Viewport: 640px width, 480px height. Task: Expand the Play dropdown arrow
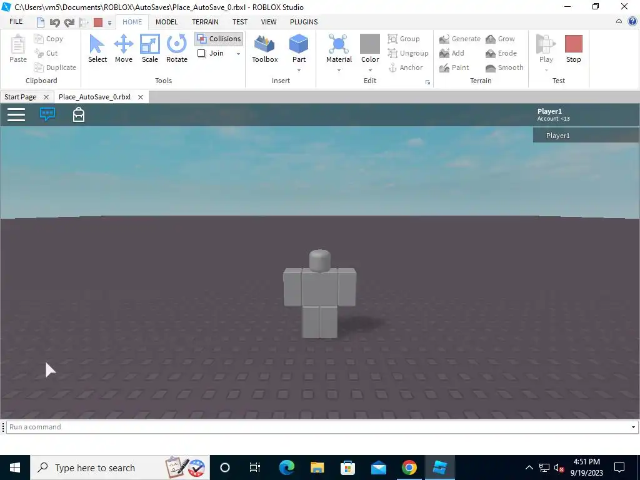tap(546, 71)
